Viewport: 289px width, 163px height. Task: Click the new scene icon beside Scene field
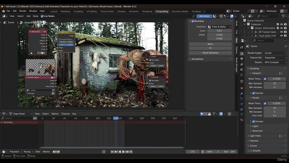pyautogui.click(x=252, y=11)
